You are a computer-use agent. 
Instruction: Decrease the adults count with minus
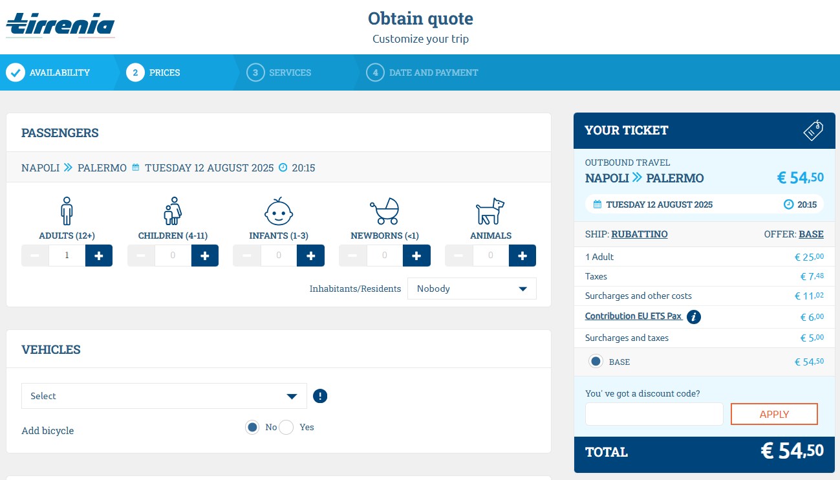pos(35,256)
